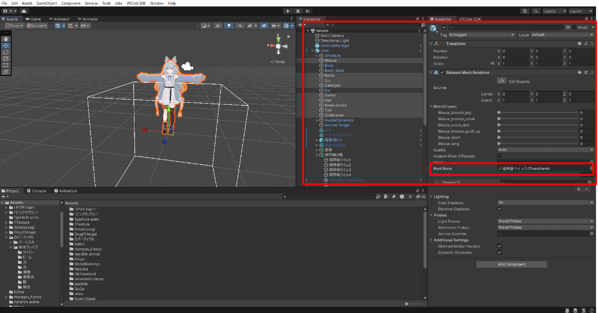Viewport: 598px width, 313px height.
Task: Lock the Inspector panel
Action: click(586, 18)
